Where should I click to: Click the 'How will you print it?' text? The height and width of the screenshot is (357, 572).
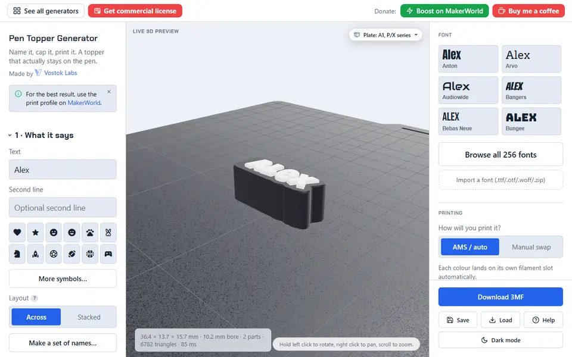pos(470,228)
